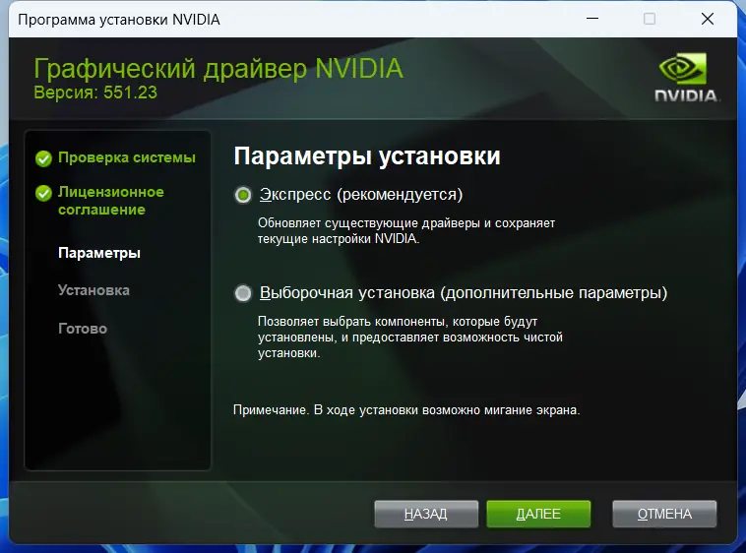The height and width of the screenshot is (553, 746).
Task: Minimize the NVIDIA installer window
Action: [x=592, y=19]
